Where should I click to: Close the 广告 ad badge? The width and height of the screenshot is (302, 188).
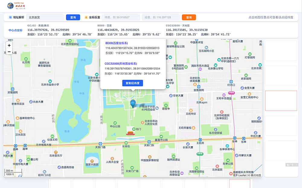click(x=297, y=165)
